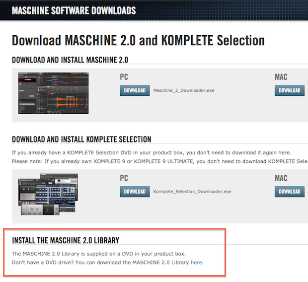Click the PC label in the Maschine 2.0 section
This screenshot has width=308, height=282.
(124, 77)
